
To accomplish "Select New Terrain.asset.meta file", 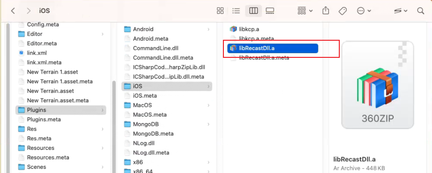I will 61,100.
